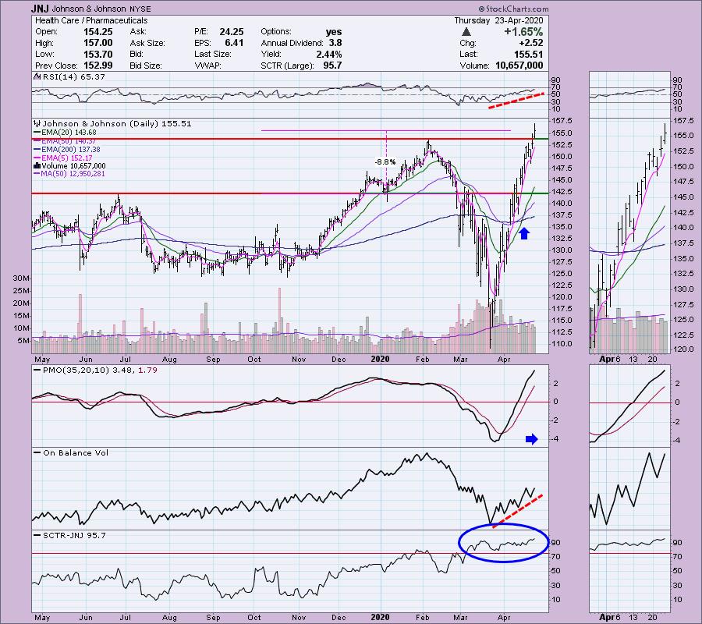Click the +1.65% percent change value
The width and height of the screenshot is (702, 624).
[523, 32]
